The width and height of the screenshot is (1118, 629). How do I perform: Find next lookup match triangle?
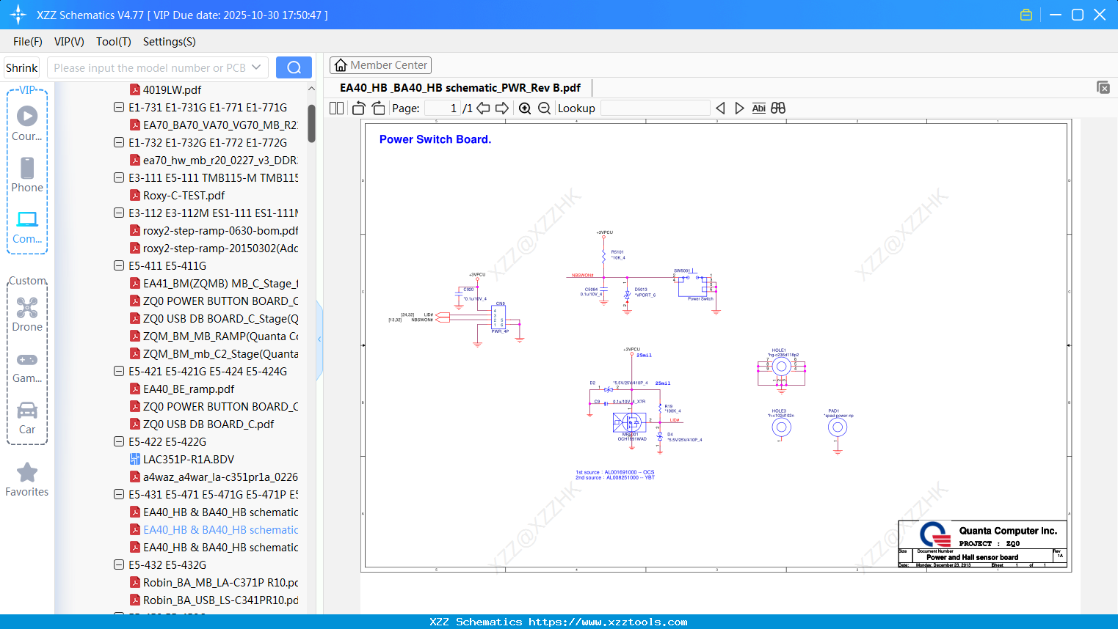click(x=739, y=108)
